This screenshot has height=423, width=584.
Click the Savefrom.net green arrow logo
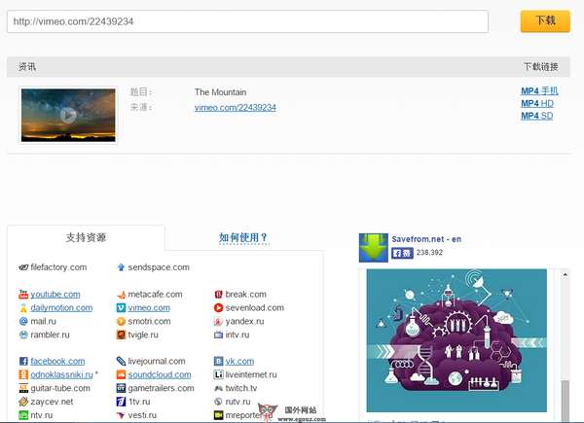click(x=373, y=248)
